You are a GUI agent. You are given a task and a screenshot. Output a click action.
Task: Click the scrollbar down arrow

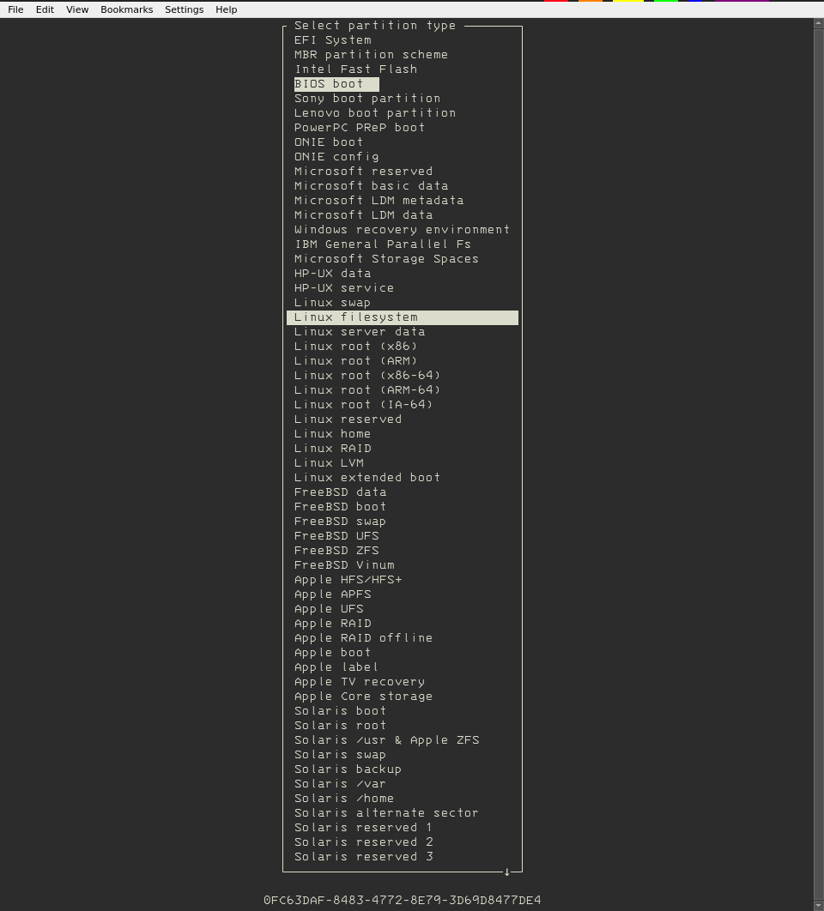tap(818, 905)
